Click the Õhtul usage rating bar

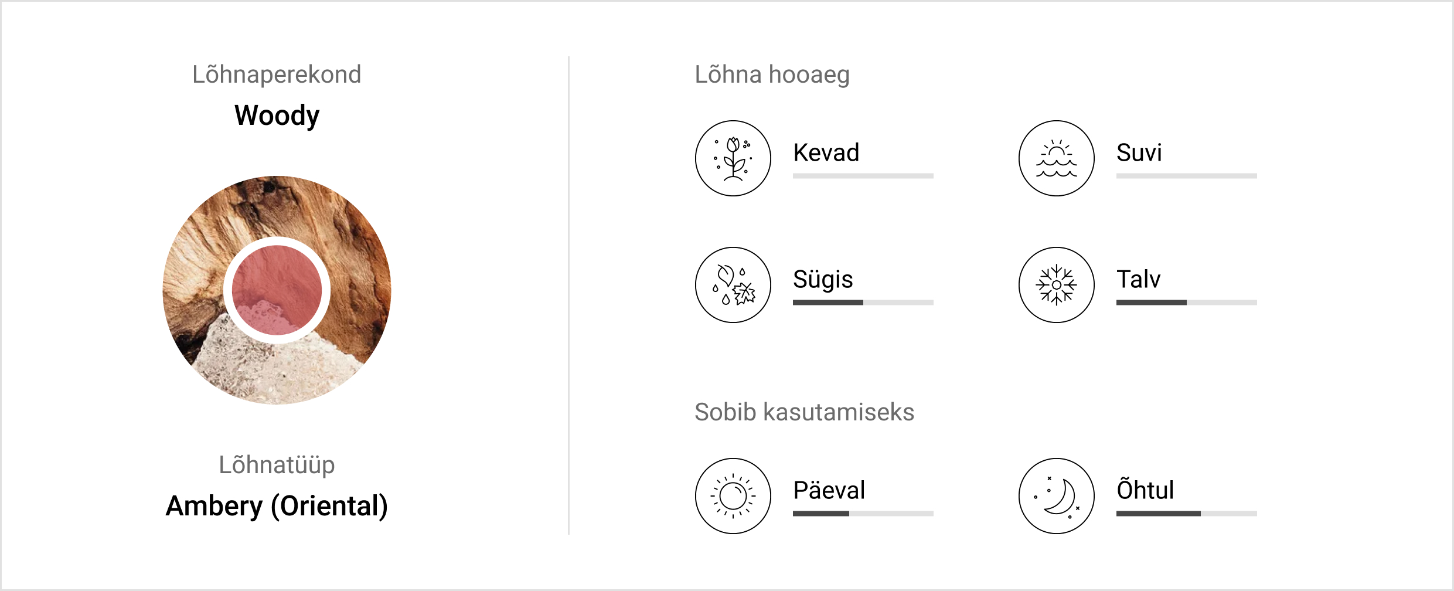(1186, 514)
